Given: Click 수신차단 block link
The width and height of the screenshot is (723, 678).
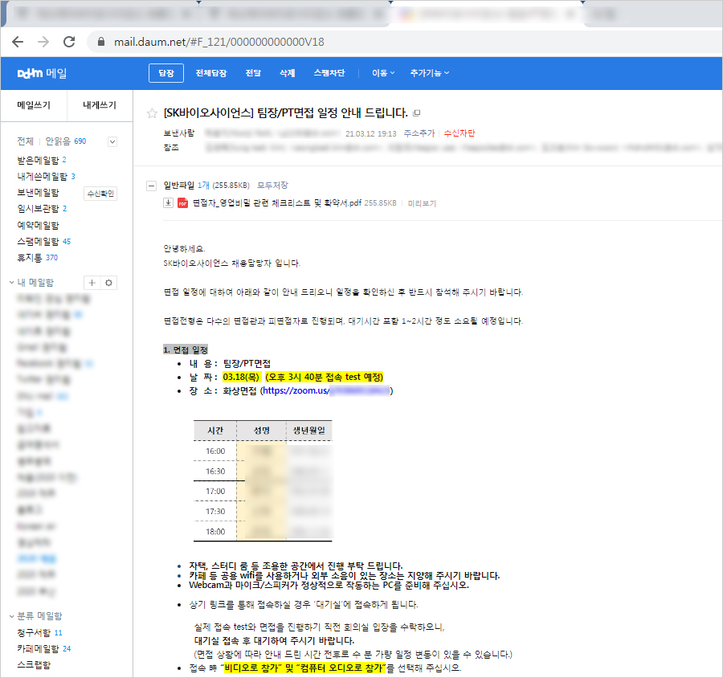Looking at the screenshot, I should (460, 133).
